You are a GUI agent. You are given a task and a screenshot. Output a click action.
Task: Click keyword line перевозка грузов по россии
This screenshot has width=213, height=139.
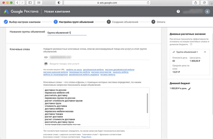[x=60, y=98]
